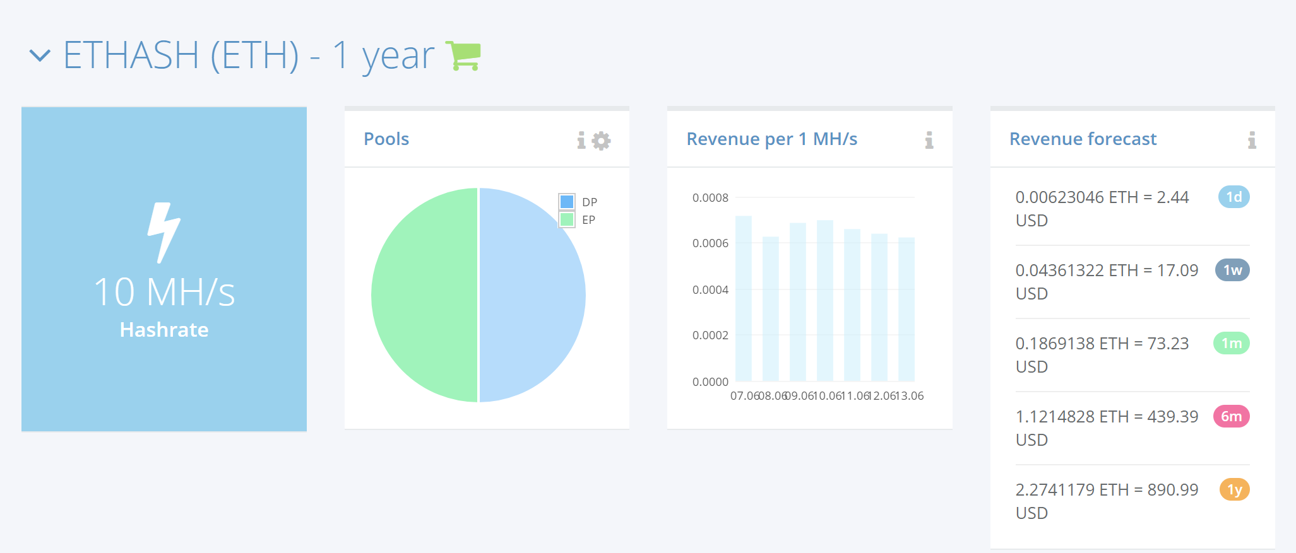1296x553 pixels.
Task: Click the Revenue forecast title
Action: click(1083, 139)
